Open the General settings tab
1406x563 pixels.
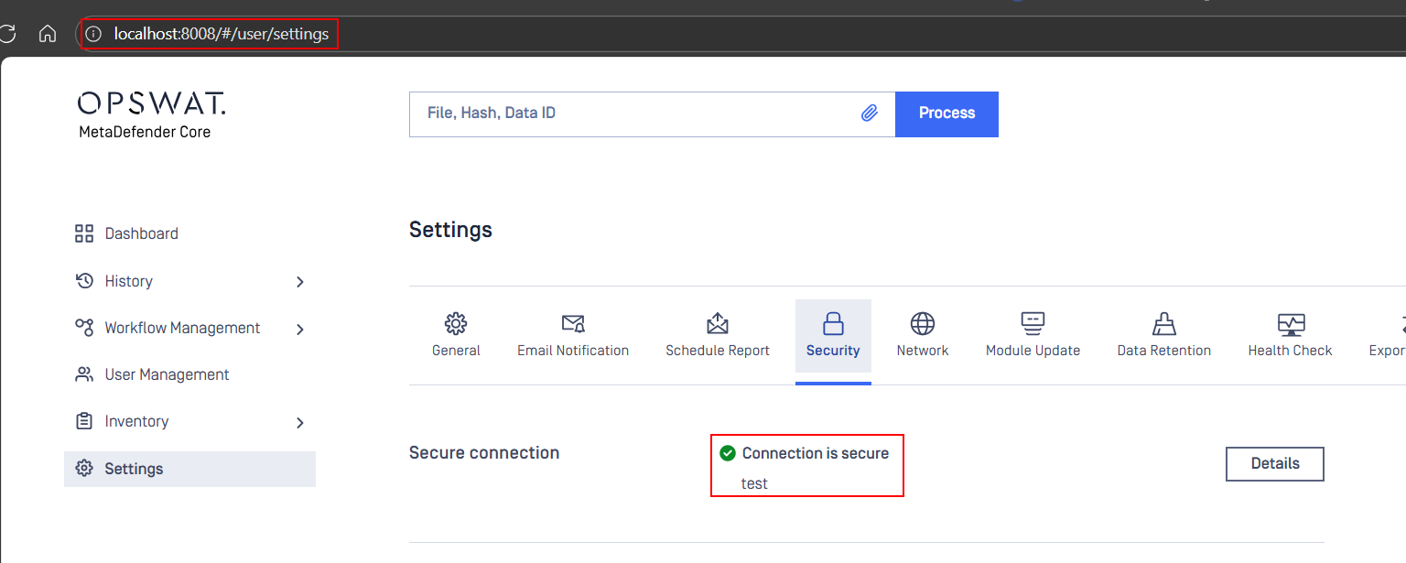456,336
